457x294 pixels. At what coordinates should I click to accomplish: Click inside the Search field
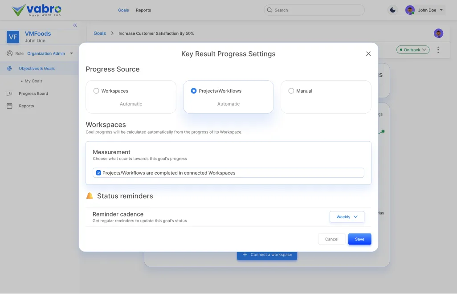point(314,9)
